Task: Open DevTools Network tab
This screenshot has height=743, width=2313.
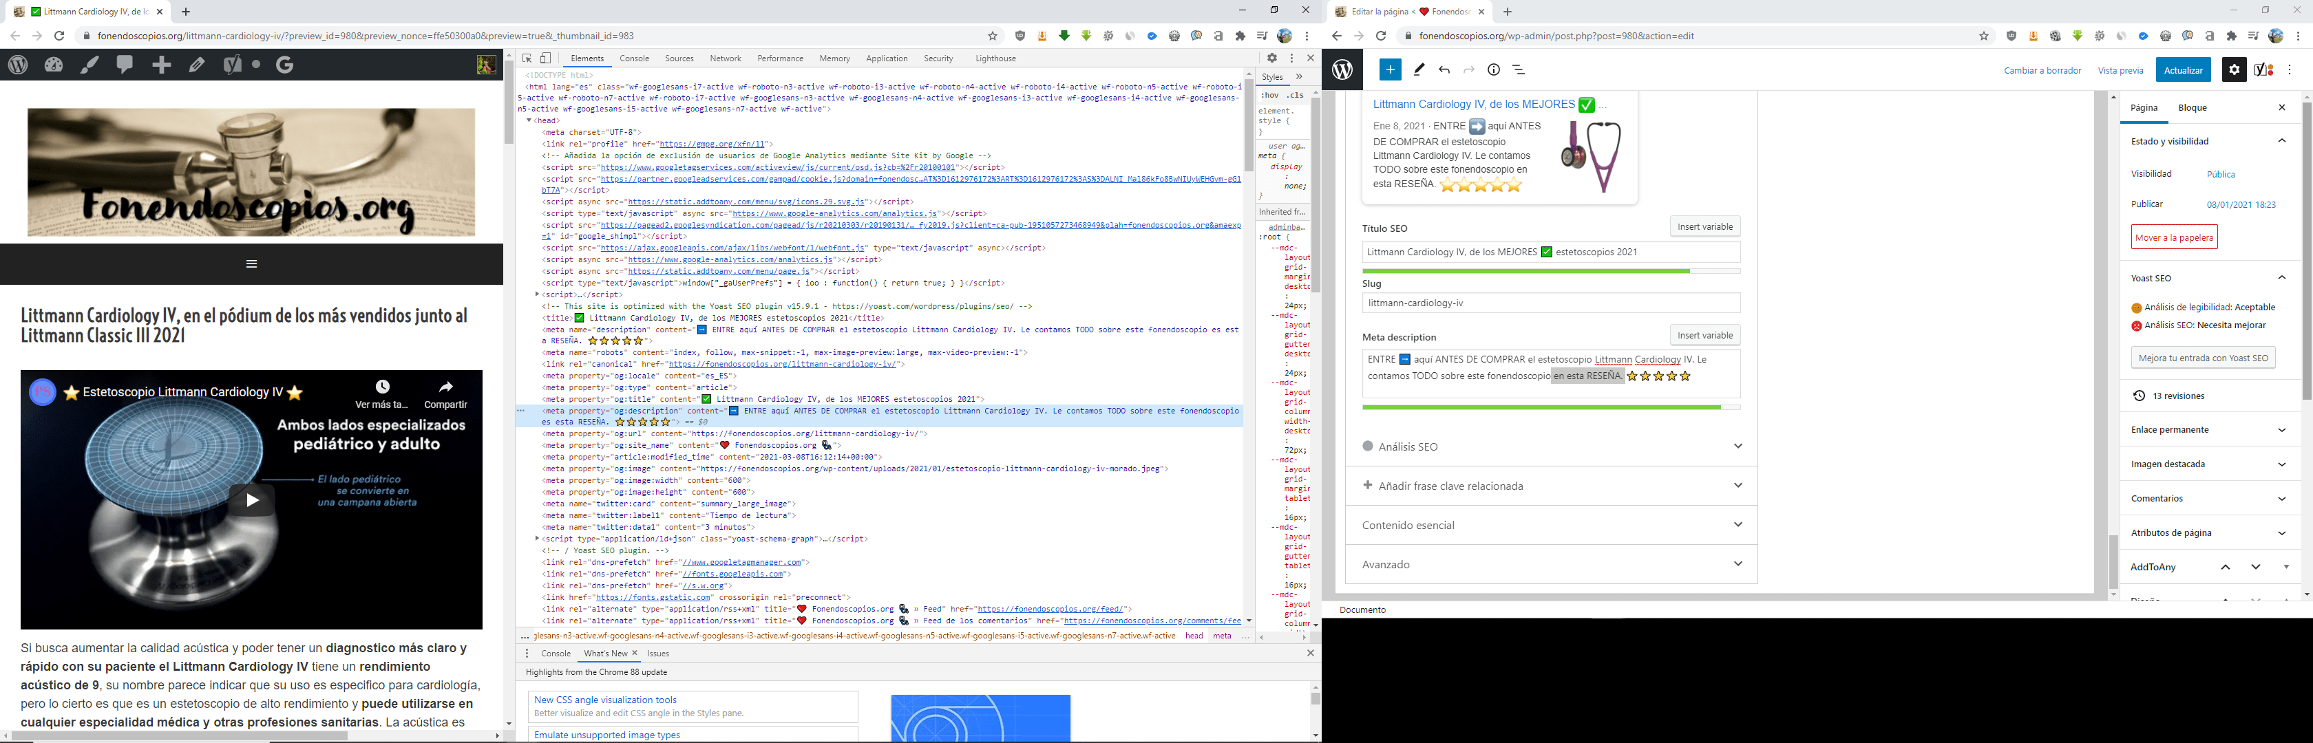Action: click(726, 58)
